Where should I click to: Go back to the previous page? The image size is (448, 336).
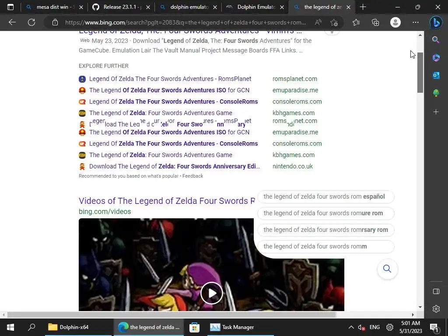tap(12, 22)
